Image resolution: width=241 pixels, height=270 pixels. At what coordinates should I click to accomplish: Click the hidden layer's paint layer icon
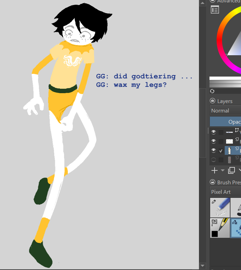pos(237,158)
